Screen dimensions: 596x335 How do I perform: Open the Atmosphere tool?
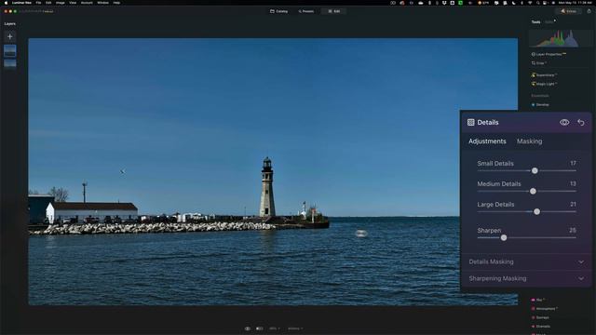coord(544,309)
